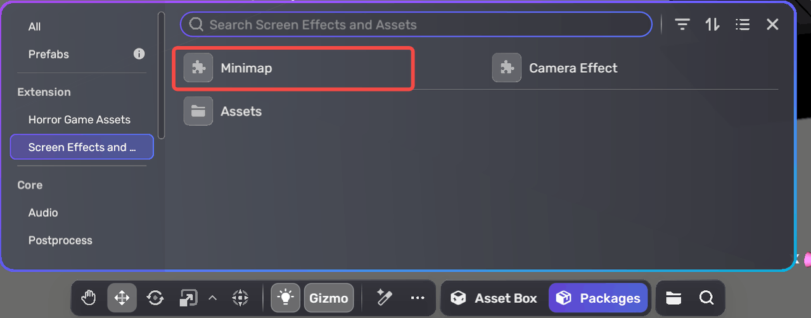Open the Minimap extension
Screen dimensions: 811x318
pos(246,68)
